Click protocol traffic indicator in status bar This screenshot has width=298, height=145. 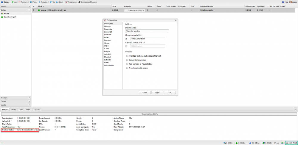267,143
